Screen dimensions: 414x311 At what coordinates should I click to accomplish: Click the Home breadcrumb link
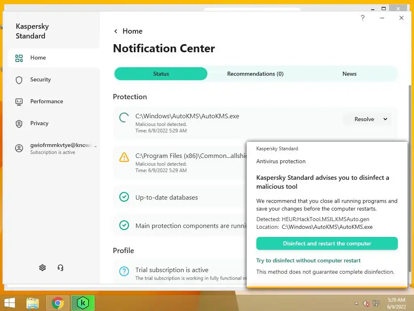click(x=132, y=31)
